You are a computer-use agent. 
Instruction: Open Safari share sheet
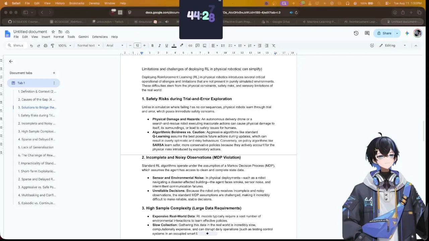[x=403, y=12]
